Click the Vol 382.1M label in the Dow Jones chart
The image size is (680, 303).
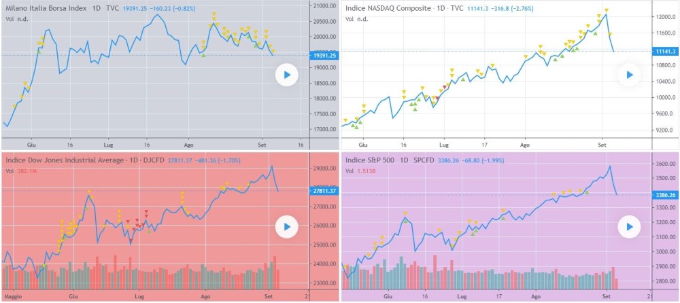click(22, 172)
